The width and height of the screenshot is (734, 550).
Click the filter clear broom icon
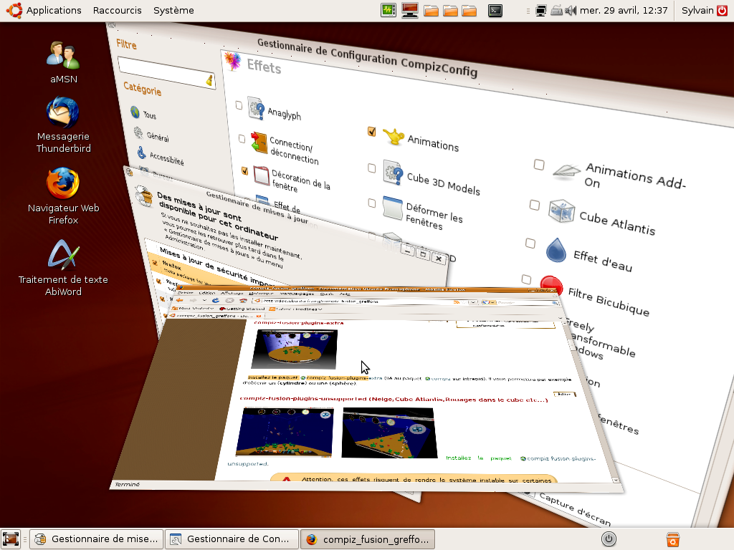click(x=210, y=80)
